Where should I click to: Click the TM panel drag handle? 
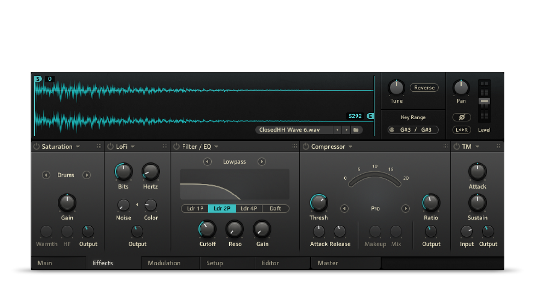(x=499, y=146)
